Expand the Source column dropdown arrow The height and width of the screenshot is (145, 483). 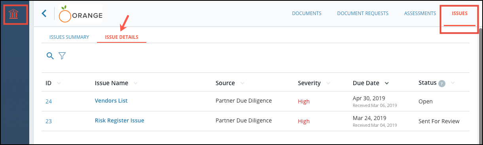click(242, 83)
